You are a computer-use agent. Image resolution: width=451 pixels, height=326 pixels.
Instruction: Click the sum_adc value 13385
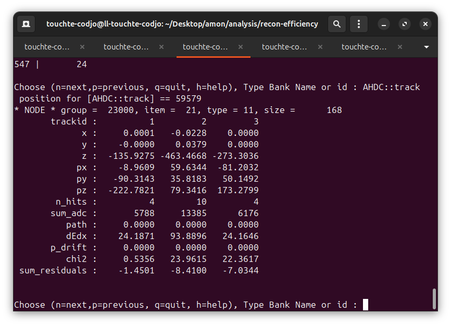pyautogui.click(x=194, y=213)
